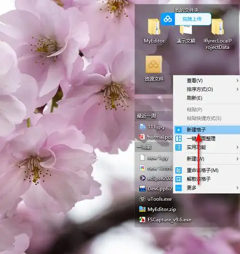
Task: Select 解散该格子 menu entry
Action: (206, 179)
